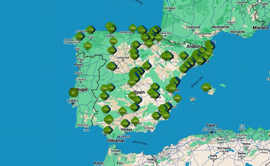Select the L-CNG marker west of Murcia coast cluster
This screenshot has height=166, width=270.
pyautogui.click(x=156, y=116)
